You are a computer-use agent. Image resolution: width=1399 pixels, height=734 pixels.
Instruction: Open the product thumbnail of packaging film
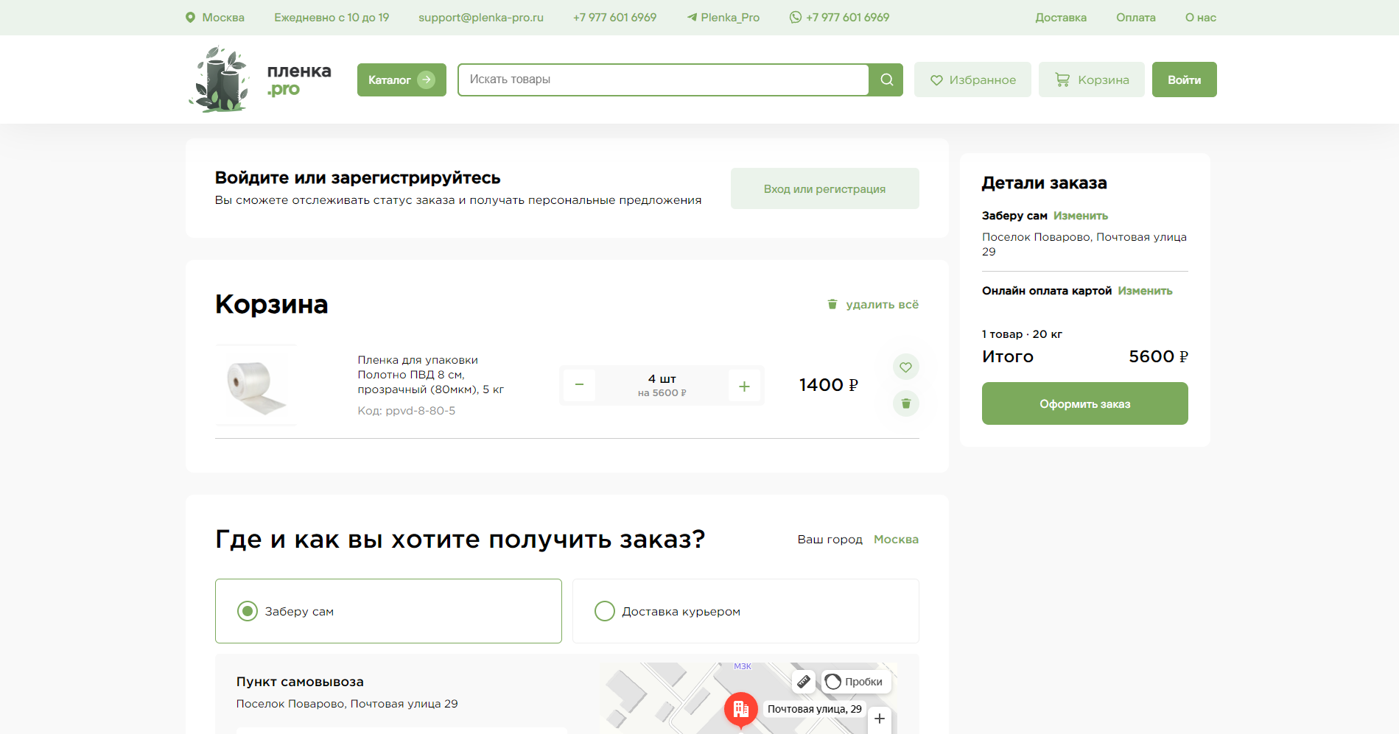pos(256,385)
